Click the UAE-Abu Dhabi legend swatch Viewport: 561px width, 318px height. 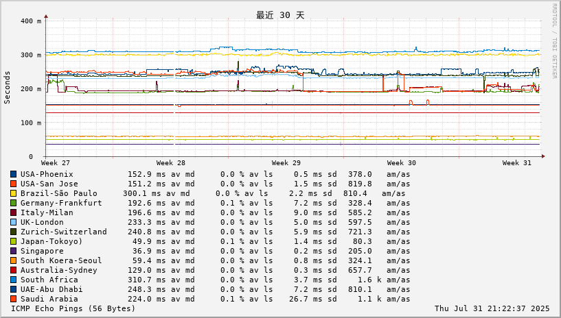(x=13, y=289)
